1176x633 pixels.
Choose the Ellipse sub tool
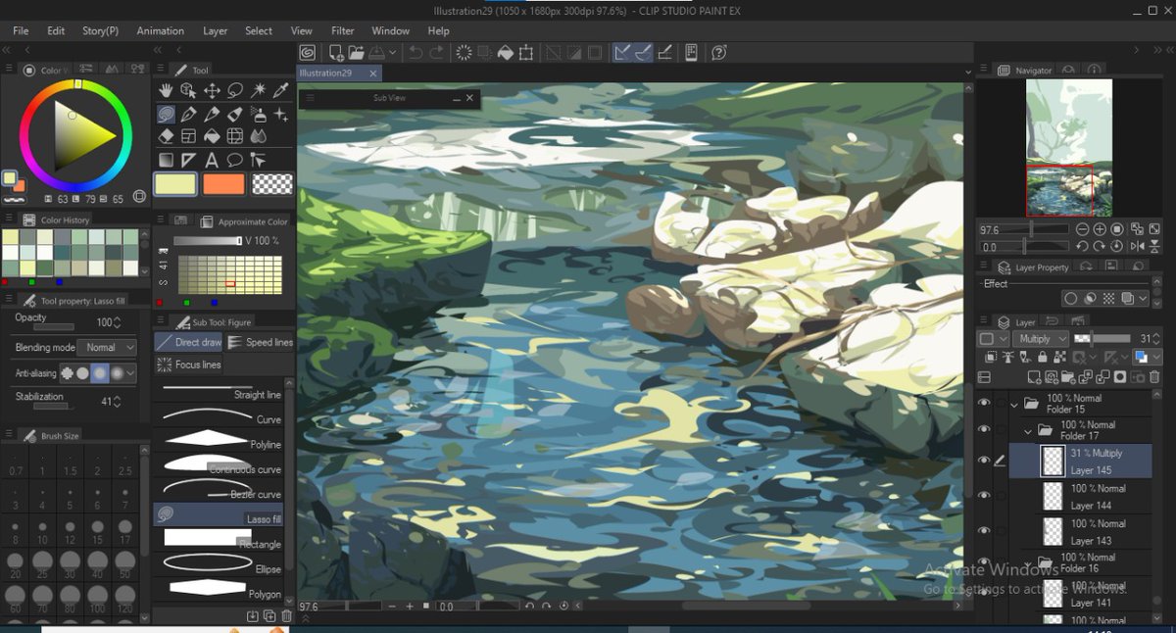click(218, 563)
